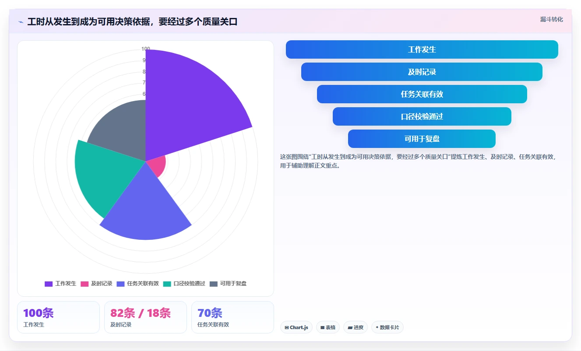Click the 数据卡片 chip sparkle icon
The height and width of the screenshot is (351, 581).
(x=377, y=327)
